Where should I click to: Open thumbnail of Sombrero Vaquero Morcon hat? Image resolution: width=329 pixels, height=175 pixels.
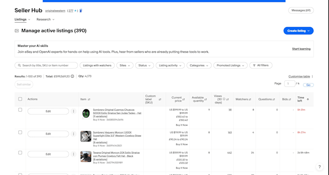click(86, 136)
